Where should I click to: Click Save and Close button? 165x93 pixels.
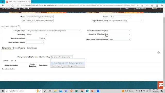click(x=141, y=9)
